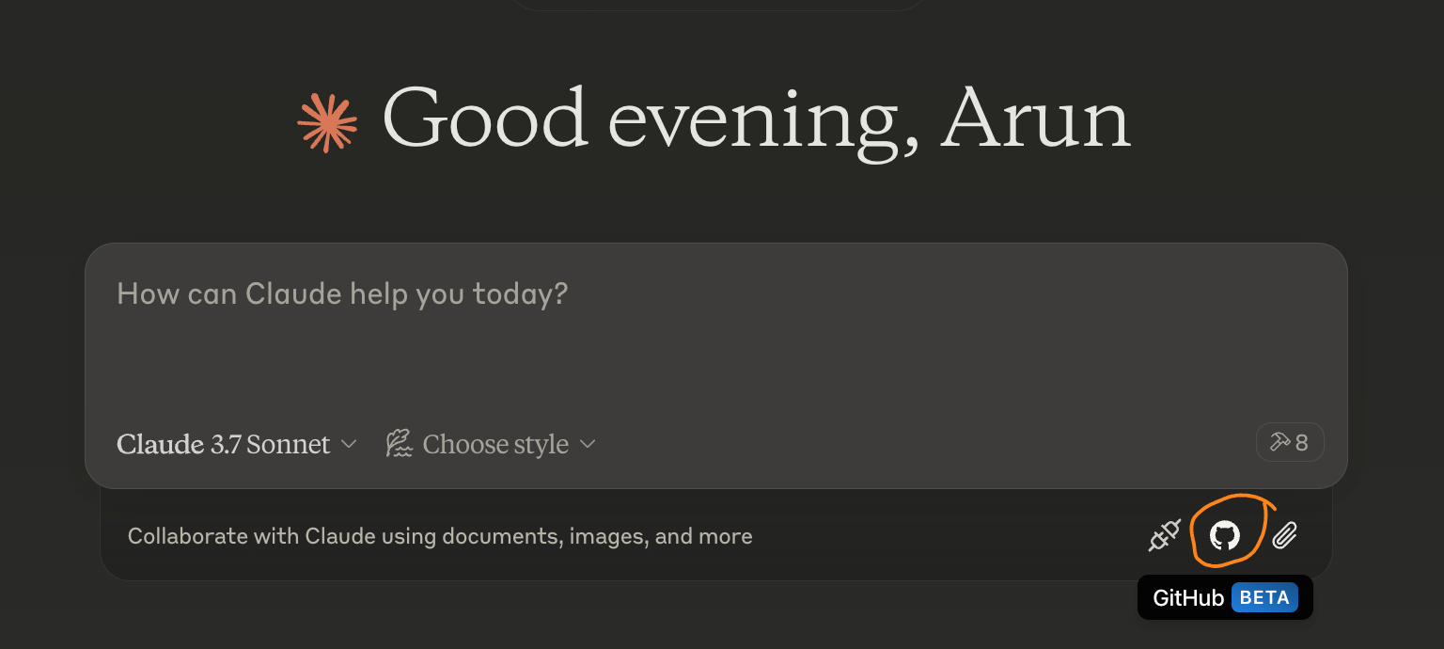
Task: Click the paperclip attach files icon
Action: pyautogui.click(x=1285, y=536)
